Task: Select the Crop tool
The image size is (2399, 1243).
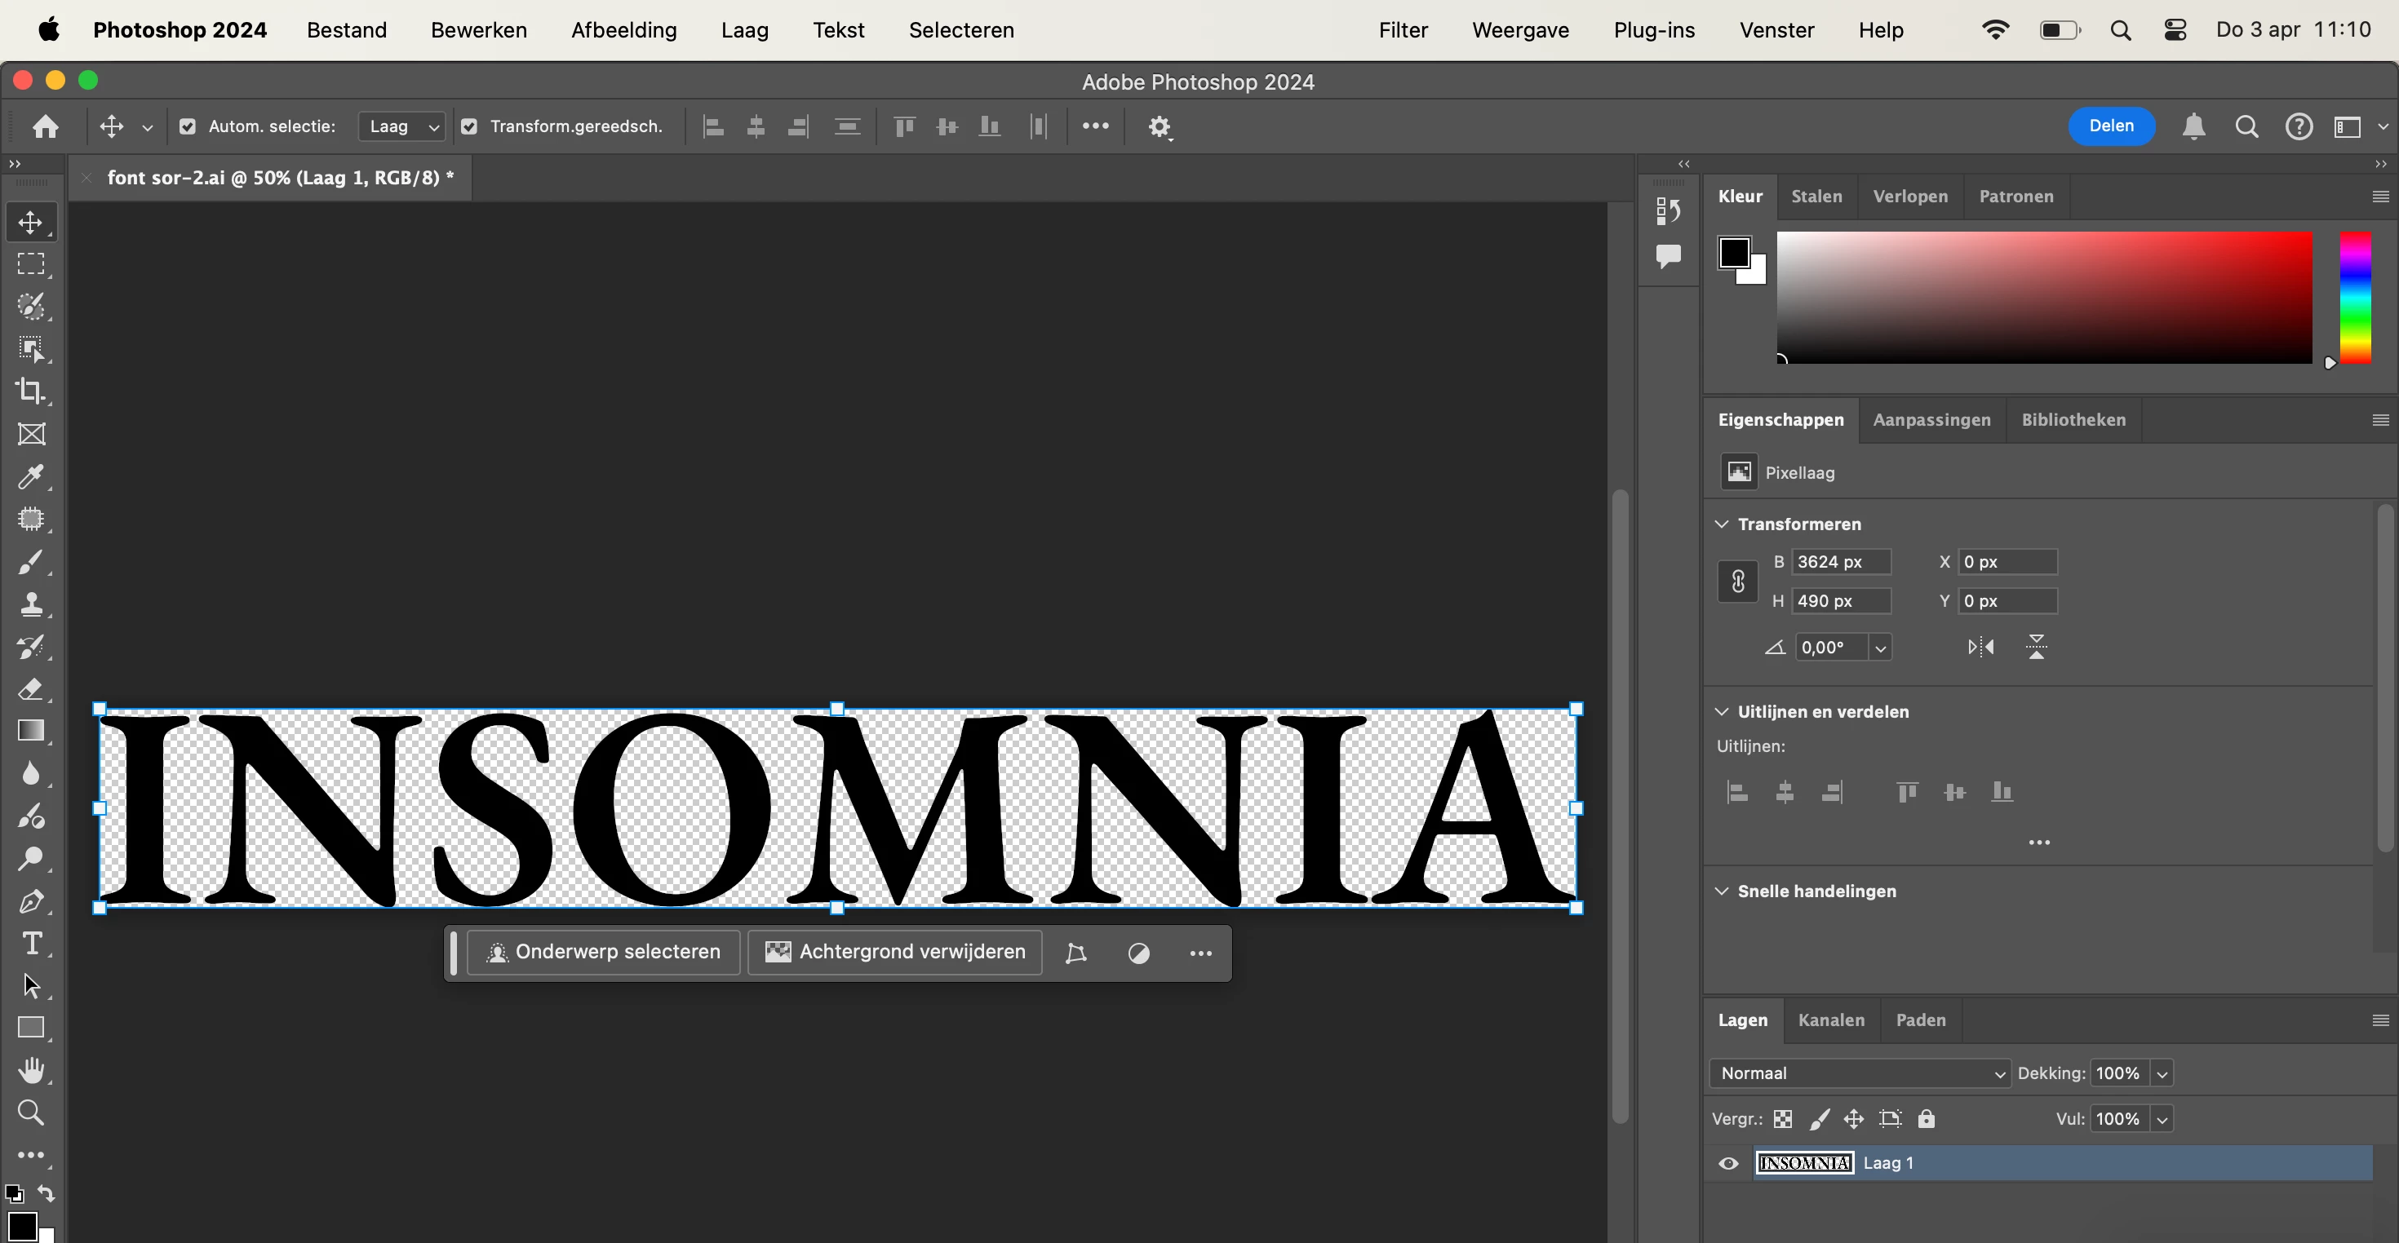Action: [31, 391]
